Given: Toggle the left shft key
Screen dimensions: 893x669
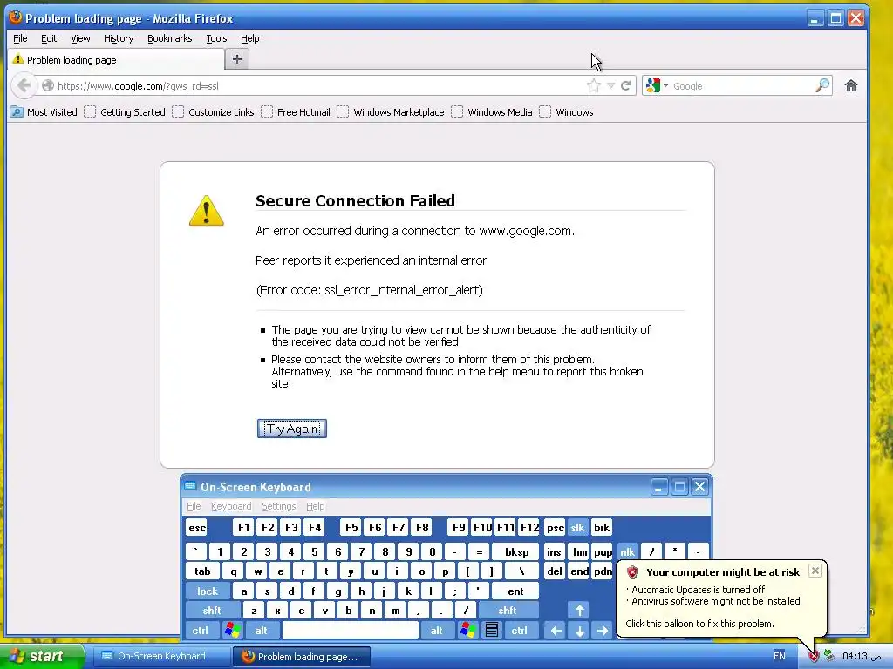Looking at the screenshot, I should [x=212, y=611].
